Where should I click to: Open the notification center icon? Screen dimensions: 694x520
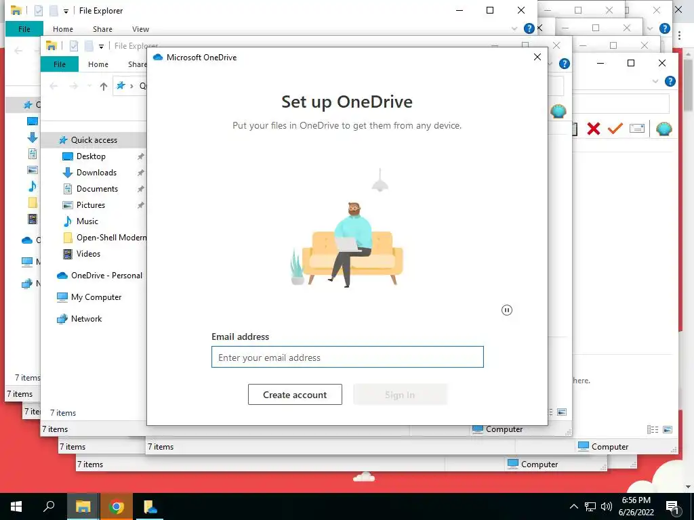coord(673,506)
